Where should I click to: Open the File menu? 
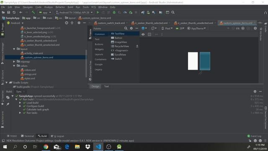[3, 7]
